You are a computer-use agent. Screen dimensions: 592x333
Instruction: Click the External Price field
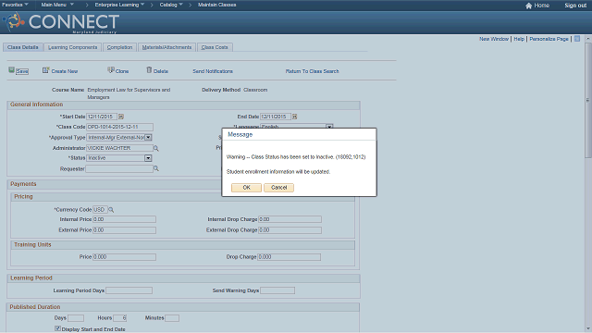[x=124, y=230]
